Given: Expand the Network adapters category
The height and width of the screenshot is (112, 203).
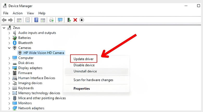Looking at the screenshot, I should [9, 108].
